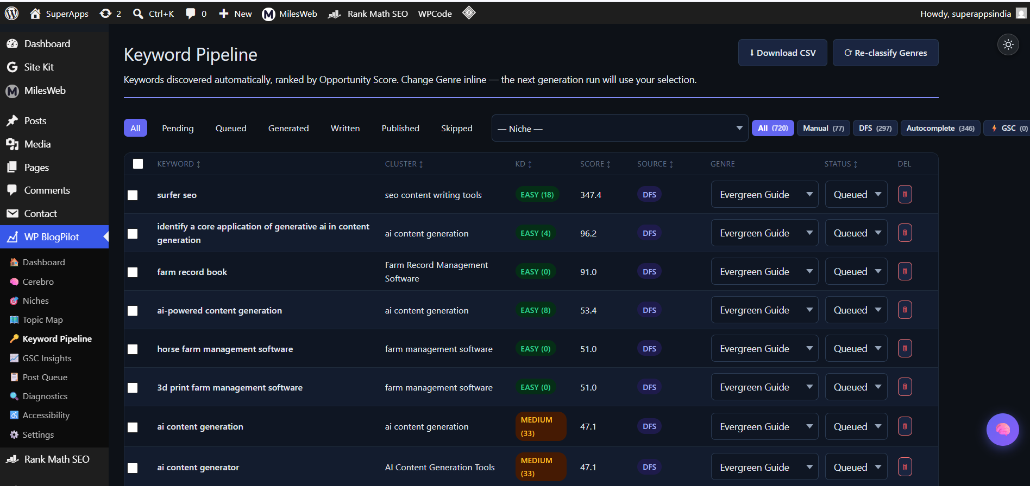Image resolution: width=1030 pixels, height=486 pixels.
Task: Tick the select-all checkbox in header
Action: click(x=138, y=164)
